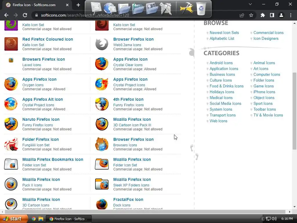The image size is (297, 223).
Task: Open the TV & Movie Icons category
Action: [x=268, y=115]
